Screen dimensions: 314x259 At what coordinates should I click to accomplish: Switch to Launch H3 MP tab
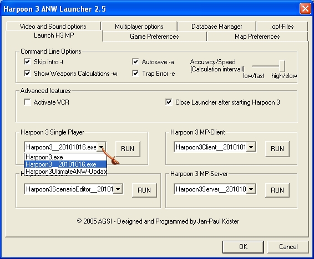[54, 35]
